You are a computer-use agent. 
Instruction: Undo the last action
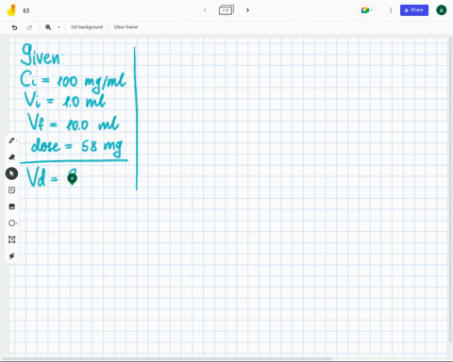click(x=14, y=27)
